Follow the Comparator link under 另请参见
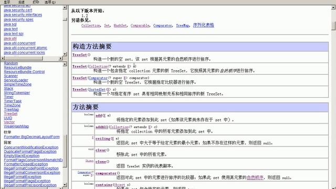Image resolution: width=336 pixels, height=189 pixels. pyautogui.click(x=162, y=26)
